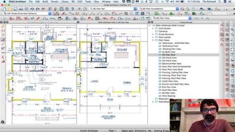Expand the Floor Levels folder
Viewport: 235px width, 132px height.
click(x=153, y=37)
